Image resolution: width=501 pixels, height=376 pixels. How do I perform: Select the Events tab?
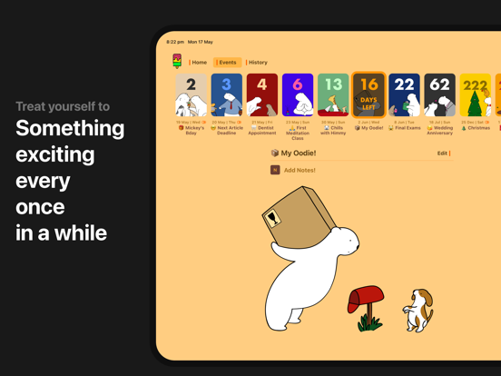[x=227, y=63]
